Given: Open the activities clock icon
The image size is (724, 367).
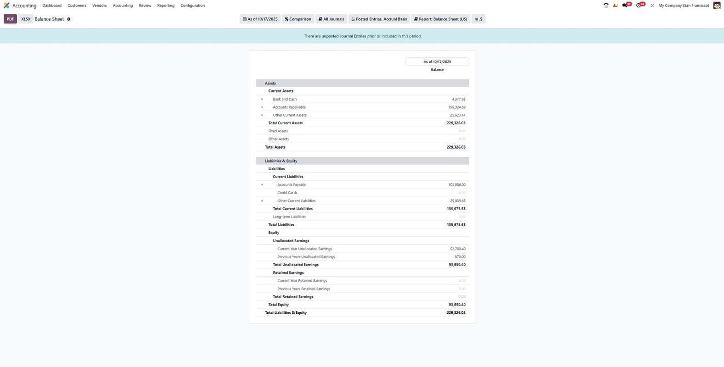Looking at the screenshot, I should click(639, 6).
